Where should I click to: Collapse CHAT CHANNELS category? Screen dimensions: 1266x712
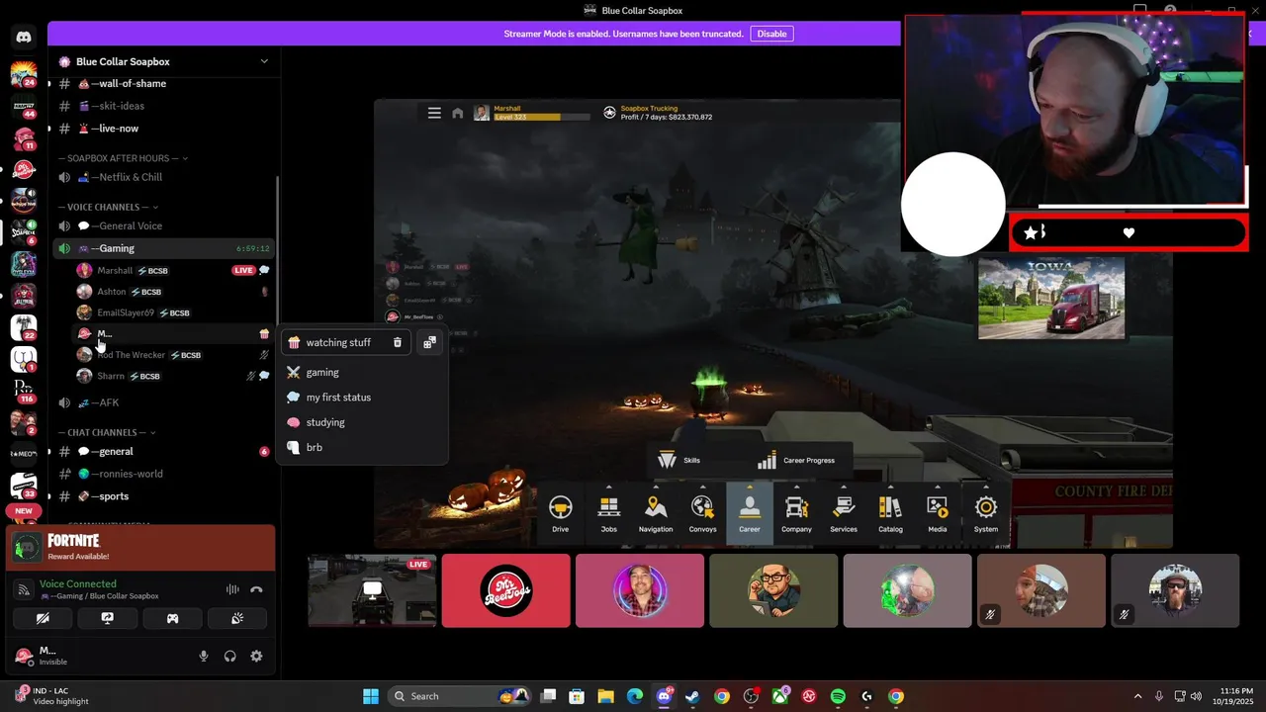coord(107,433)
